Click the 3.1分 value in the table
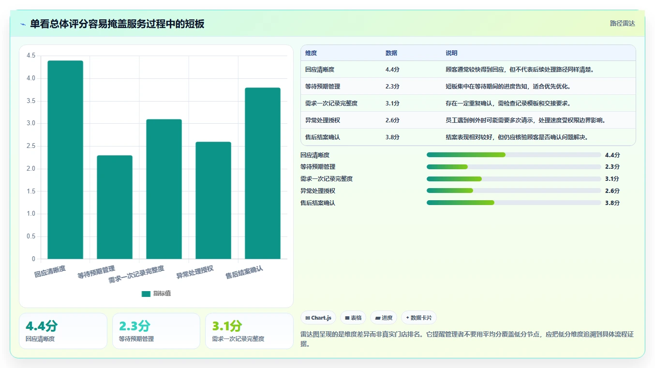Image resolution: width=655 pixels, height=368 pixels. (392, 103)
